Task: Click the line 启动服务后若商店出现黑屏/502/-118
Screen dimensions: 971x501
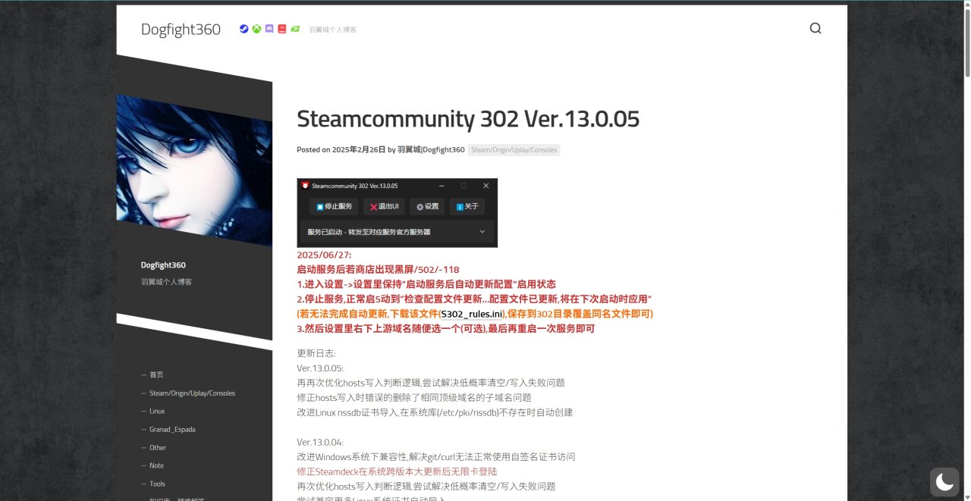Action: coord(378,270)
